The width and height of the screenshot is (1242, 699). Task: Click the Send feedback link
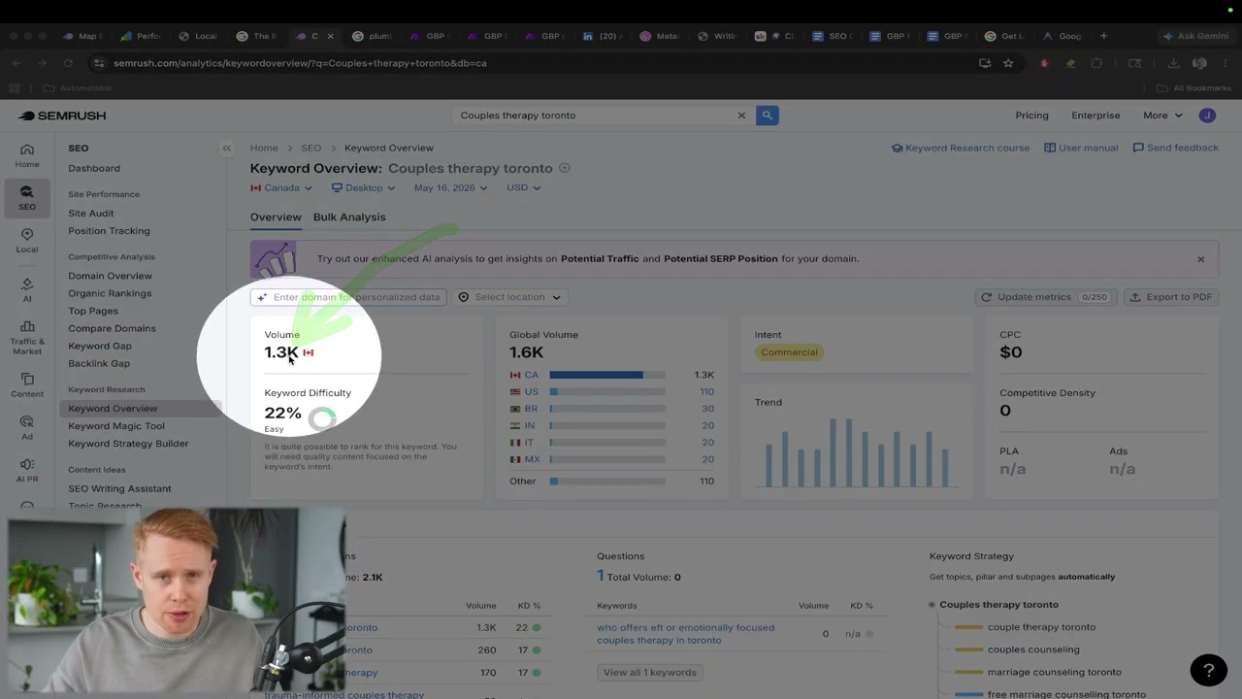pos(1176,149)
